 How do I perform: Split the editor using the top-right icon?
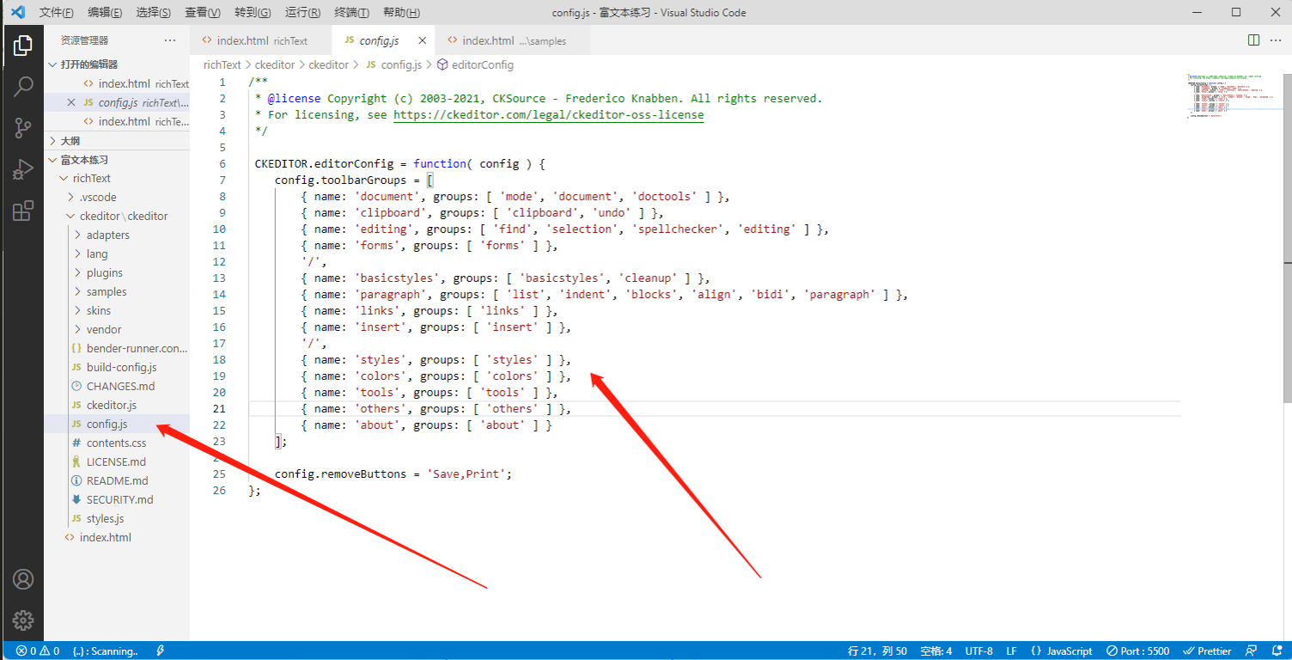[1253, 40]
